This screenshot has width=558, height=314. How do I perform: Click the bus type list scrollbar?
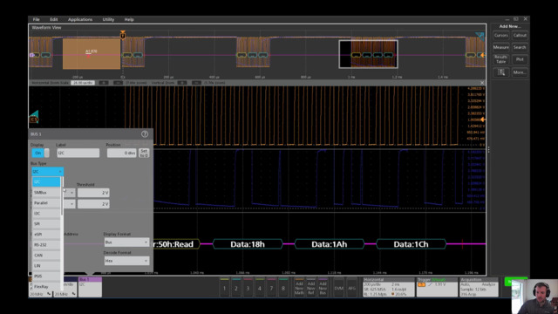(x=62, y=195)
